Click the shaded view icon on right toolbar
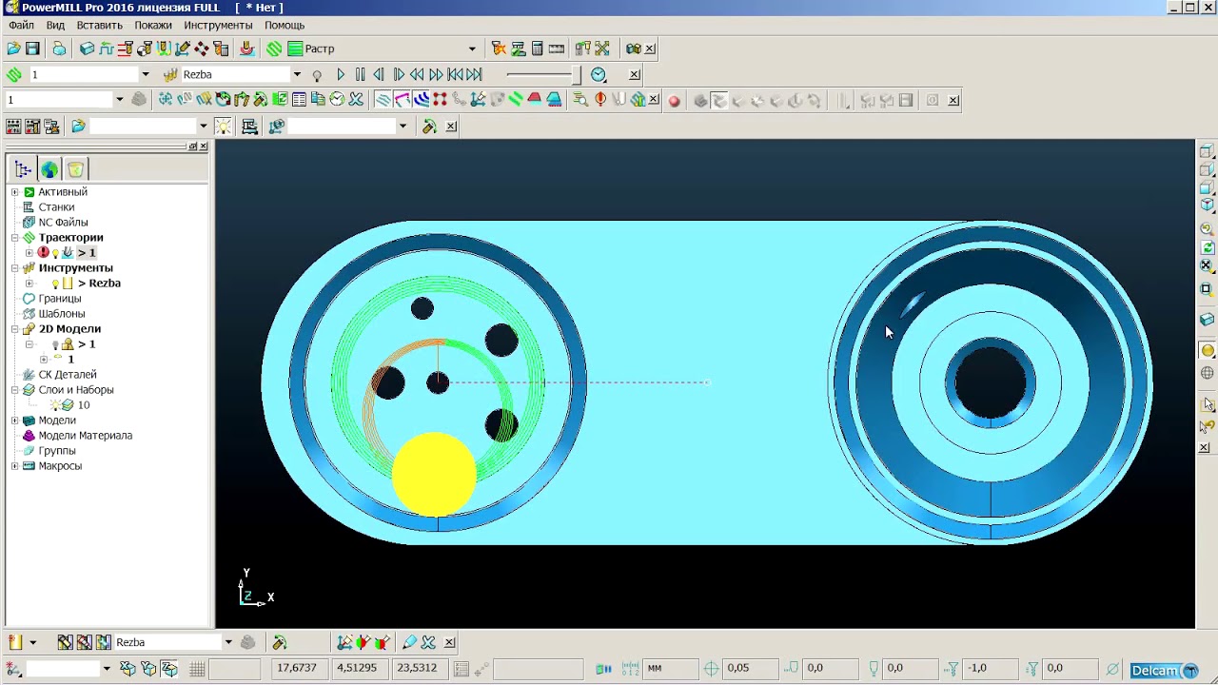The height and width of the screenshot is (685, 1218). click(x=1207, y=350)
